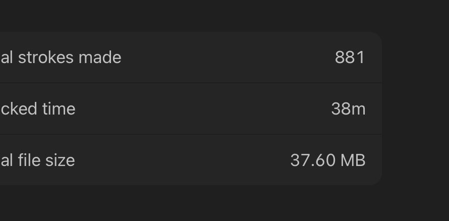Select the strokes made label
Image resolution: width=449 pixels, height=221 pixels.
click(61, 58)
